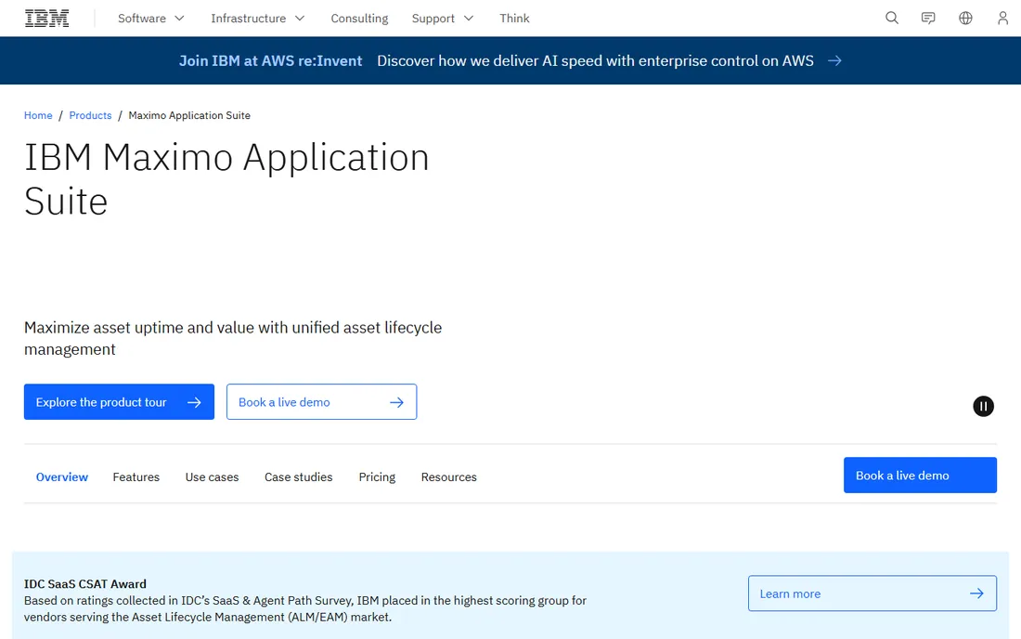Switch to the Pricing tab
Screen dimensions: 1021x639
point(377,476)
